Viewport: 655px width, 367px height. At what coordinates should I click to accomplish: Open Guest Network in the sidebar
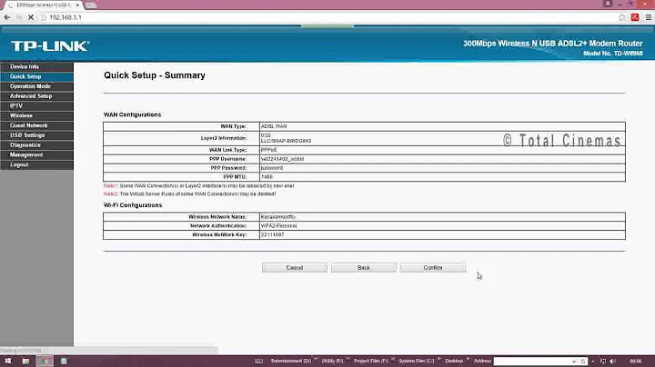click(36, 125)
